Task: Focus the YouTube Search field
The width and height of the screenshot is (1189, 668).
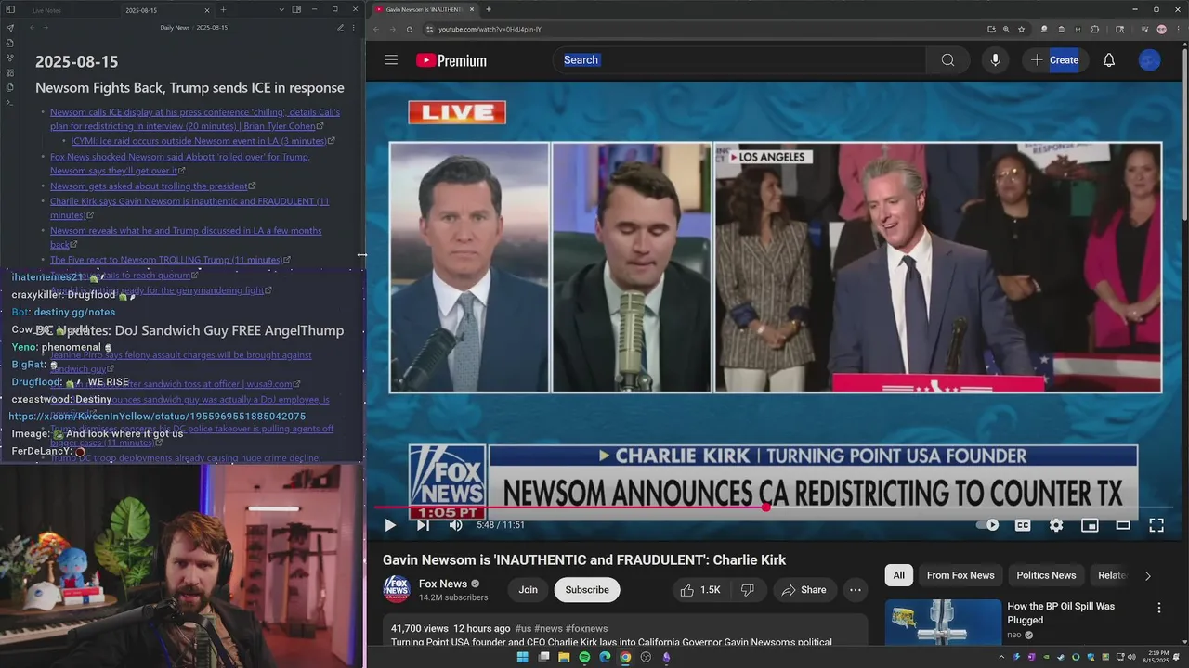Action: pos(739,60)
